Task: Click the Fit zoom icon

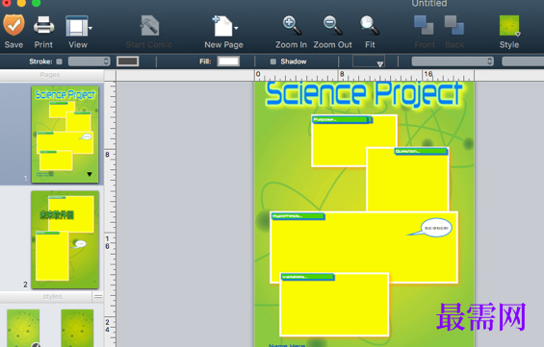Action: coord(370,25)
